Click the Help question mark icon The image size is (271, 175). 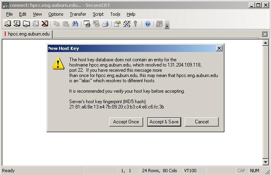click(x=147, y=24)
